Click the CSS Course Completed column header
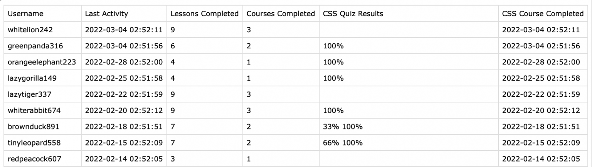Screen dimensions: 592x167 543,14
